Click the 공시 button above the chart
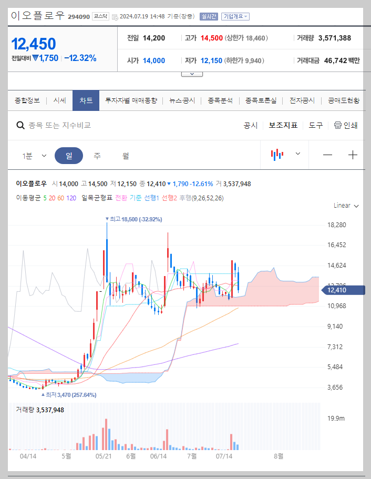371x479 pixels. pyautogui.click(x=250, y=125)
